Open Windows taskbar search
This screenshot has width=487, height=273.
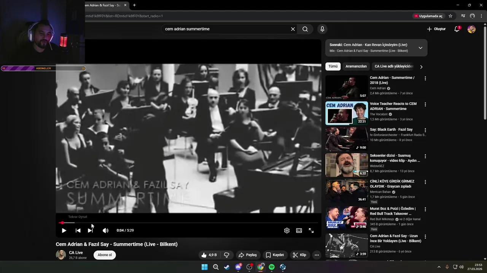pos(216,267)
